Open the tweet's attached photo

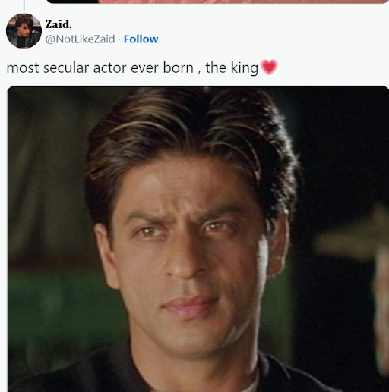click(x=198, y=239)
